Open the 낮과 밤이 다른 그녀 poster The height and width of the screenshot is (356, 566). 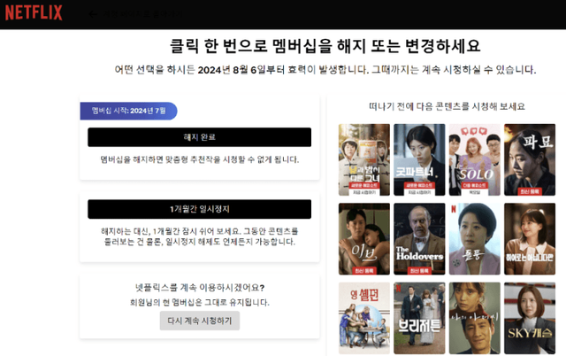[363, 159]
